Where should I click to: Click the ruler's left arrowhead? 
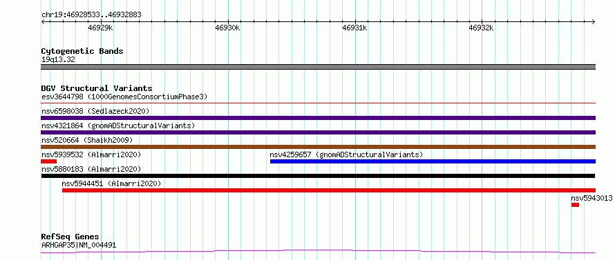coord(43,21)
